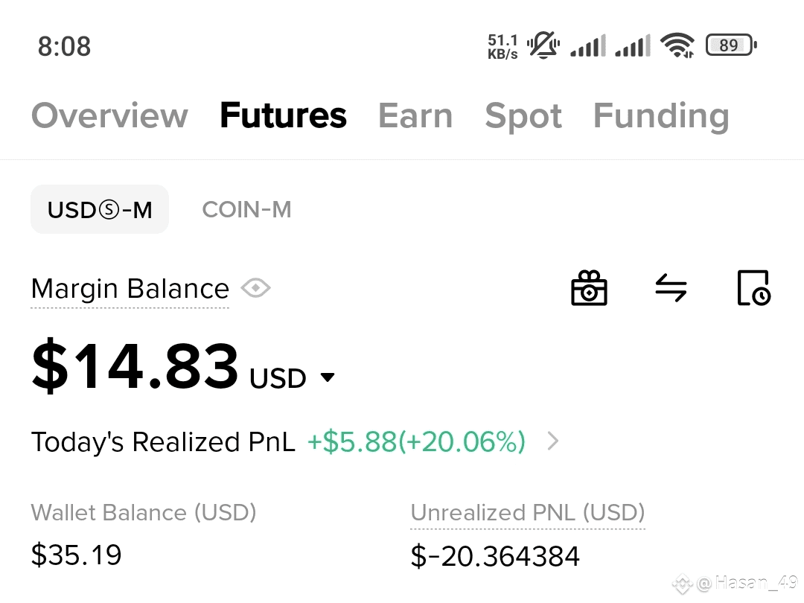Open the Funding tab
Screen dimensions: 804x603
point(661,115)
